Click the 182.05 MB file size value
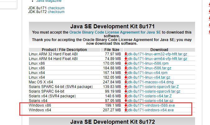The width and height of the screenshot is (210, 125). (112, 77)
